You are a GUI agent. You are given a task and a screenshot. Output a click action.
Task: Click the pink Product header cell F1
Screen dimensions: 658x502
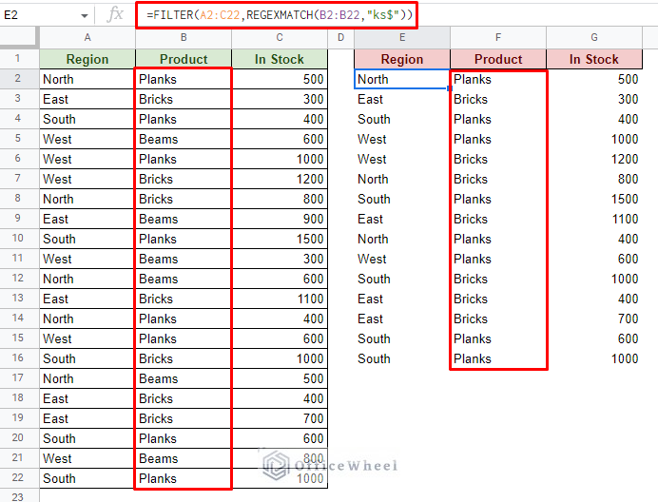tap(498, 59)
